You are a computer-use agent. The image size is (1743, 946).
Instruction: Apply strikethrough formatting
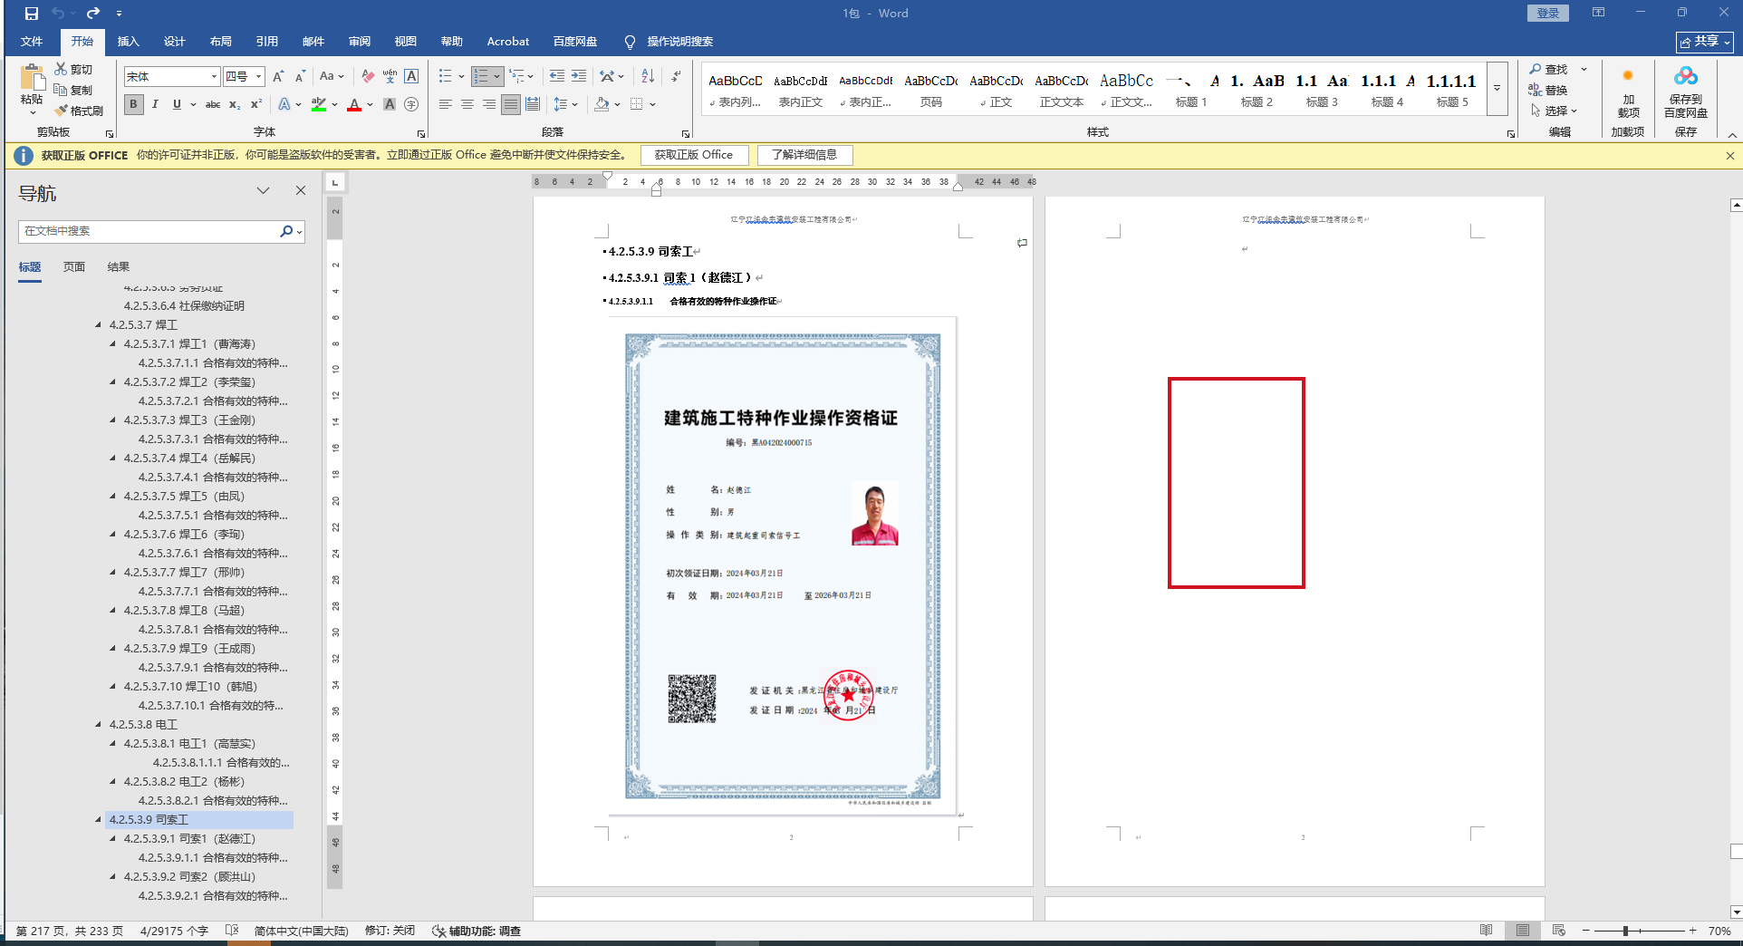213,104
